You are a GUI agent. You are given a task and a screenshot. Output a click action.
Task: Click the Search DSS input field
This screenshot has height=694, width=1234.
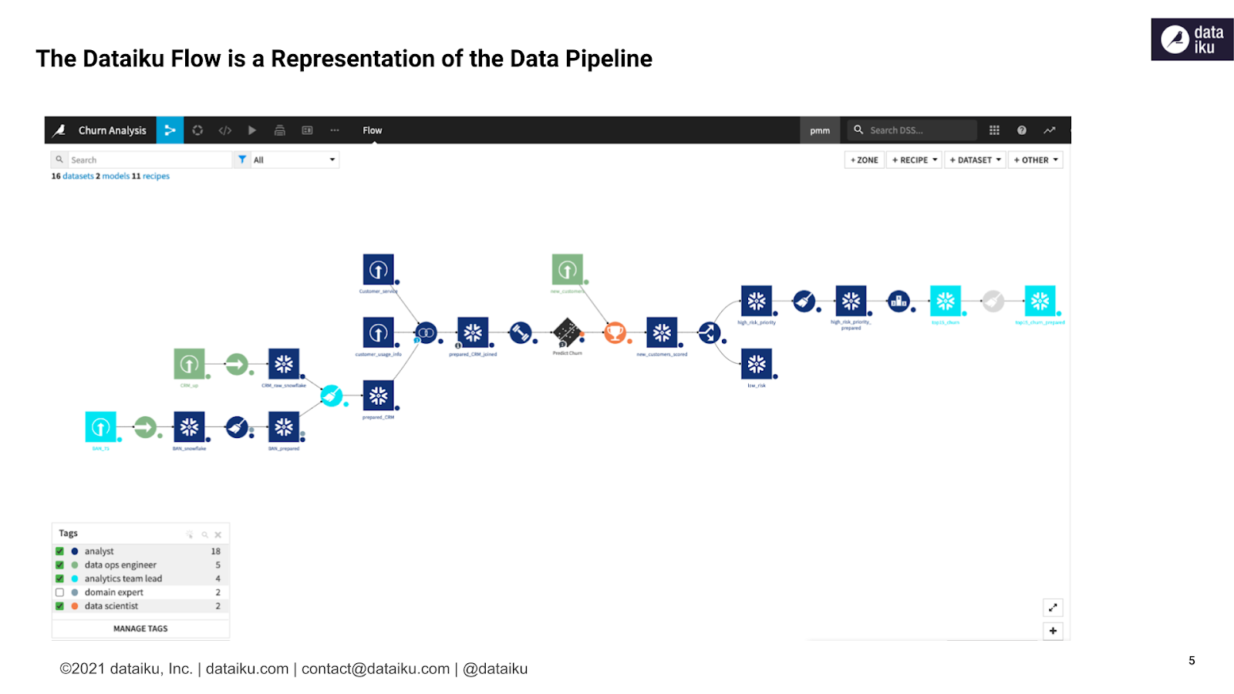pos(918,130)
